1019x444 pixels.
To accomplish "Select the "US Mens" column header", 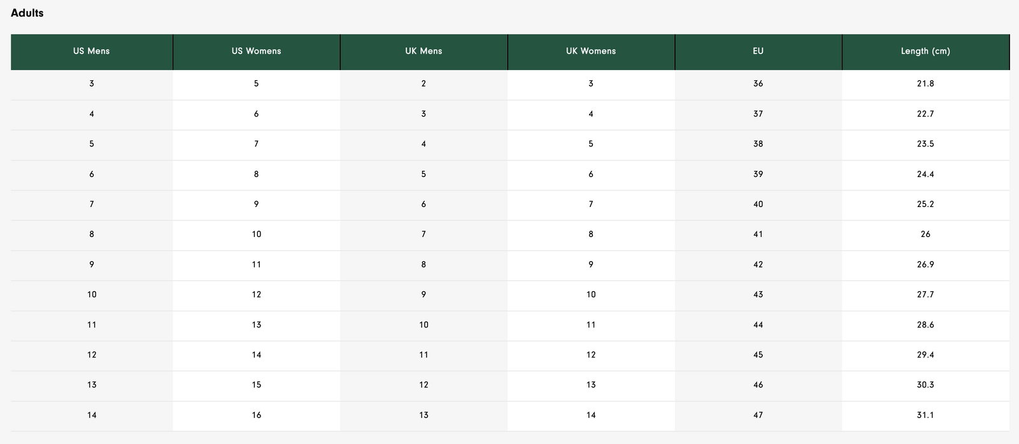I will coord(92,52).
